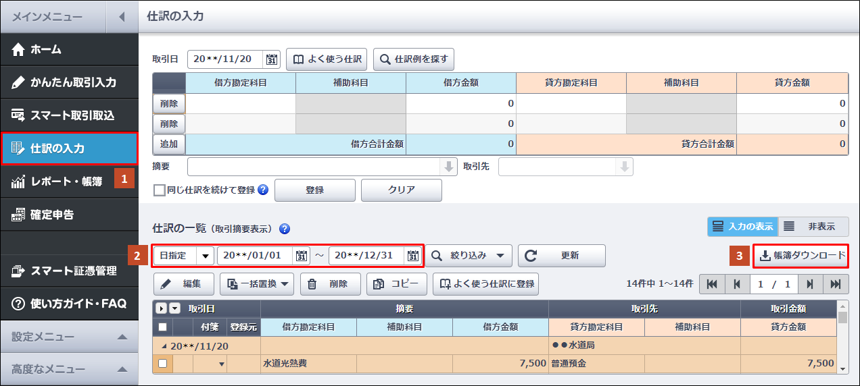Open the 絞り込み dropdown
The width and height of the screenshot is (860, 386).
pyautogui.click(x=469, y=256)
